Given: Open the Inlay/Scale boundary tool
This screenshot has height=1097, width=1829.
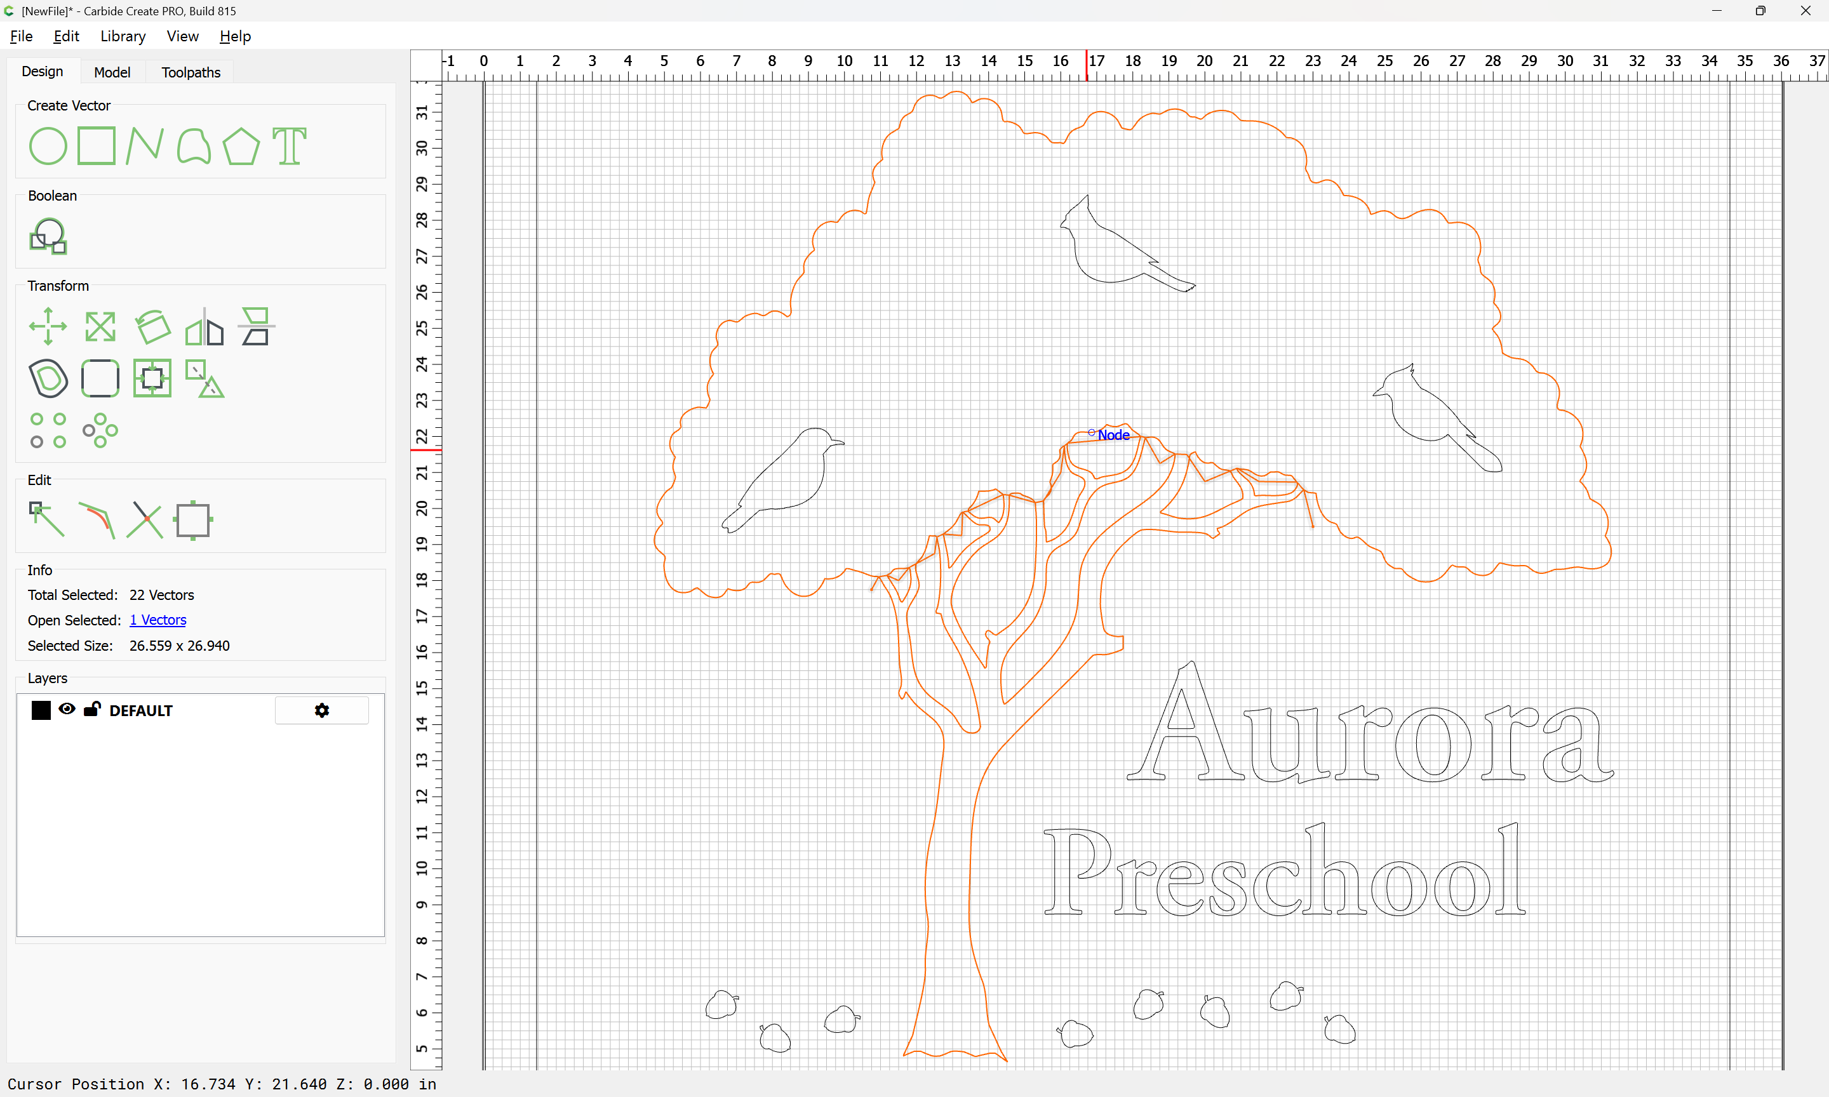Looking at the screenshot, I should [x=152, y=378].
